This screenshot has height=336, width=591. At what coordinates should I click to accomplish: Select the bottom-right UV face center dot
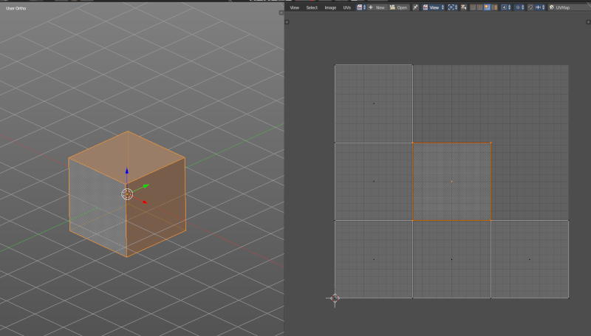click(x=530, y=259)
